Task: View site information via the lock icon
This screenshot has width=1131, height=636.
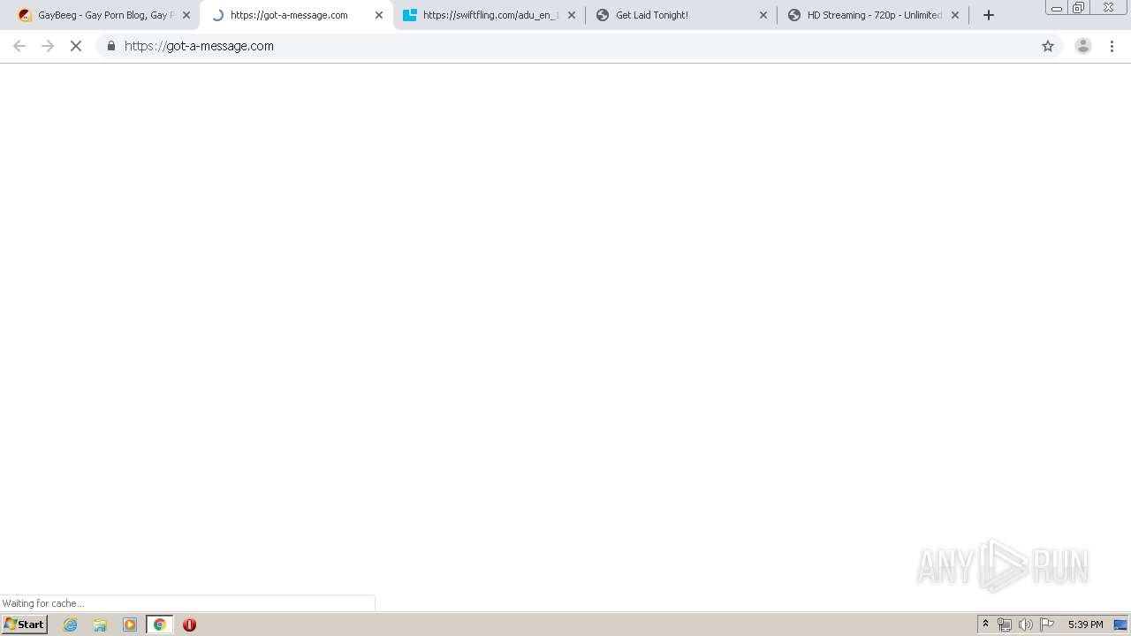Action: pyautogui.click(x=111, y=46)
